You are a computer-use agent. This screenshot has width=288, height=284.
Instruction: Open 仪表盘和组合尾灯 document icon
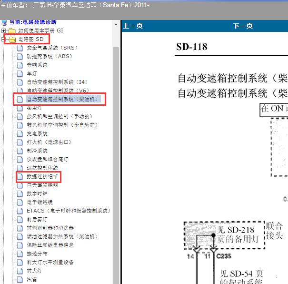click(20, 159)
